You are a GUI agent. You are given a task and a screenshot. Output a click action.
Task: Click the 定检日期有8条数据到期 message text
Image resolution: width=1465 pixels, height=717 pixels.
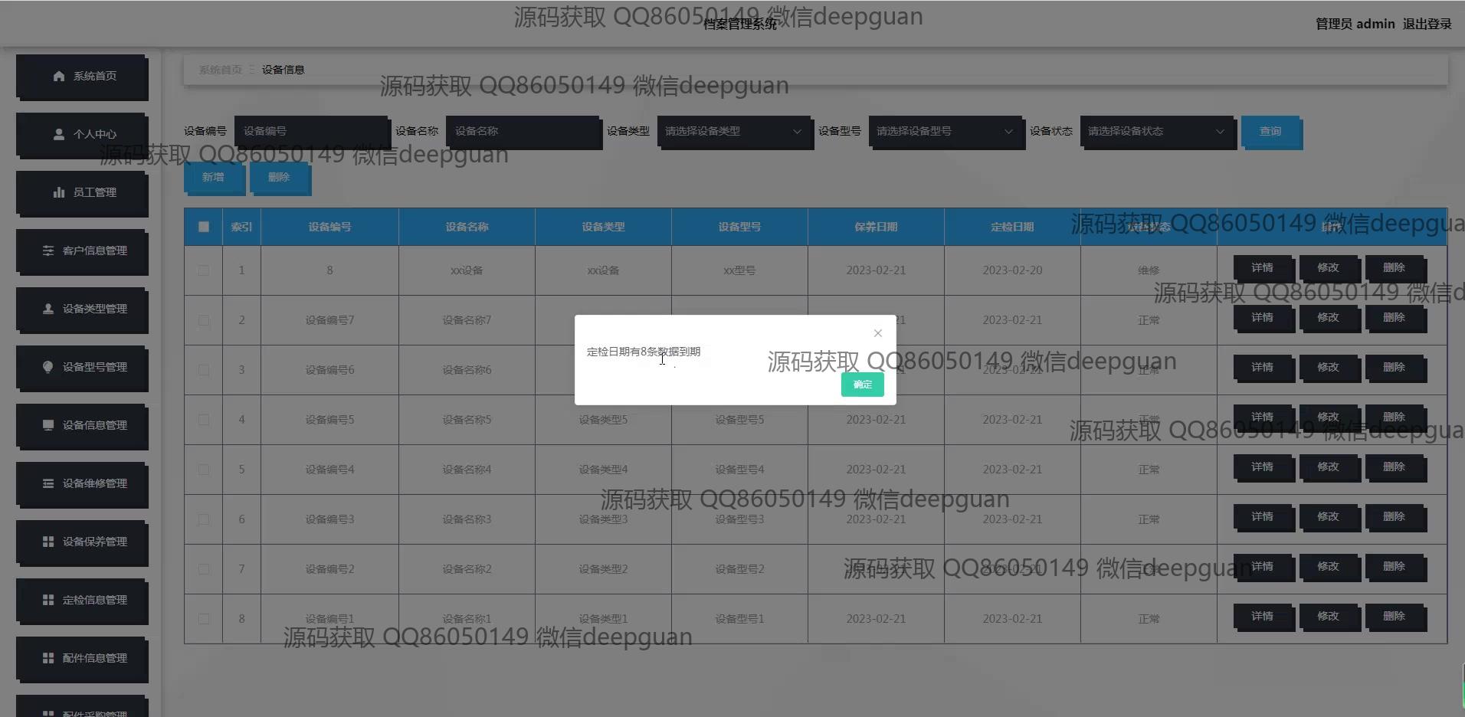coord(644,352)
